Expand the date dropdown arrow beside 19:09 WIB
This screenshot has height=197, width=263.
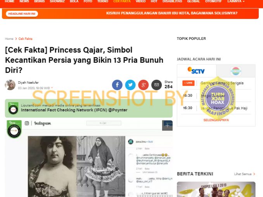point(52,88)
